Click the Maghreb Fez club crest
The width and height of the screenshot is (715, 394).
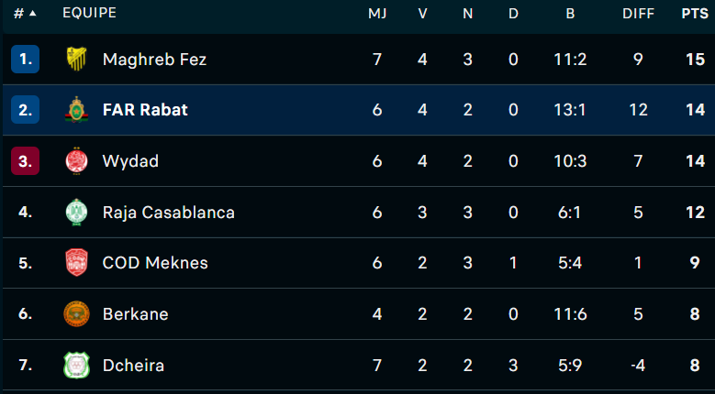coord(76,60)
